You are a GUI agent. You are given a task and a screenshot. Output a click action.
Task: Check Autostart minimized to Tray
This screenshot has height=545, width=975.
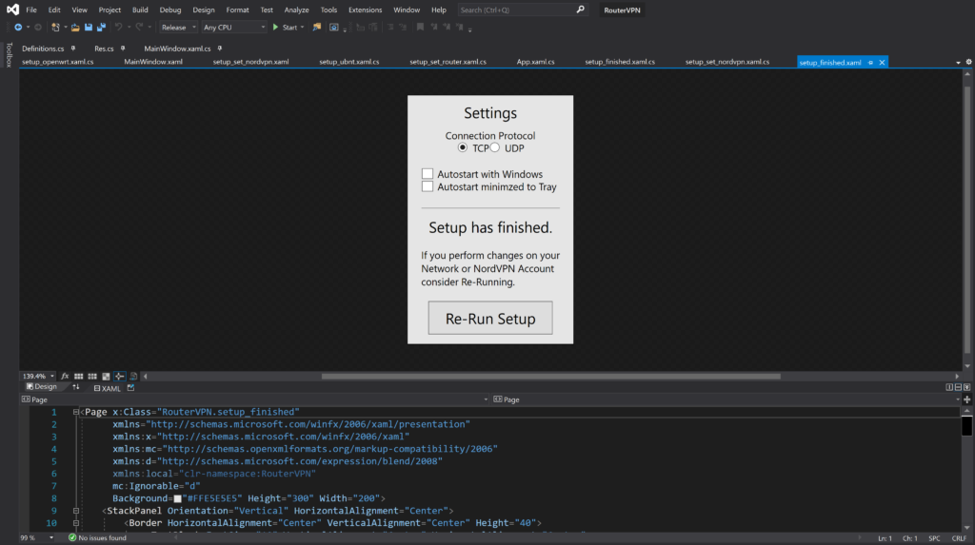click(x=428, y=187)
